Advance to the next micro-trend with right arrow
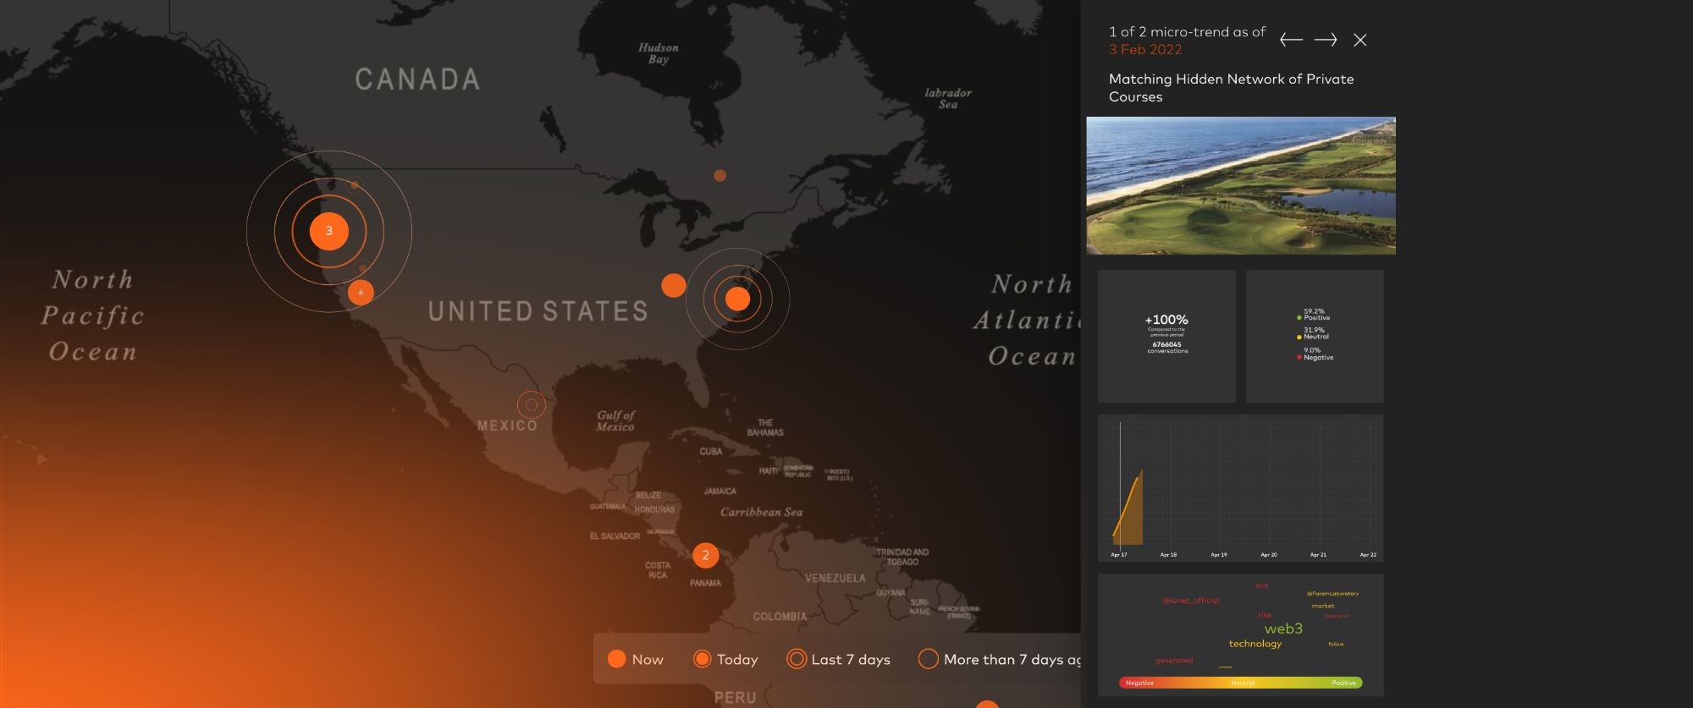The height and width of the screenshot is (708, 1693). [1326, 40]
